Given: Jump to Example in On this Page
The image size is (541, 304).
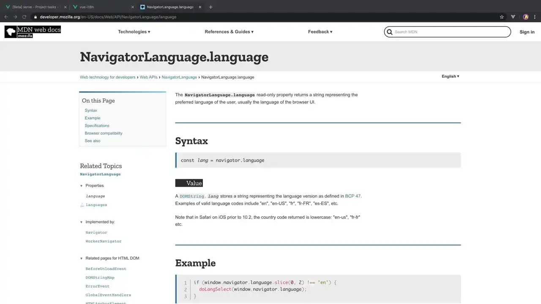Looking at the screenshot, I should 93,118.
